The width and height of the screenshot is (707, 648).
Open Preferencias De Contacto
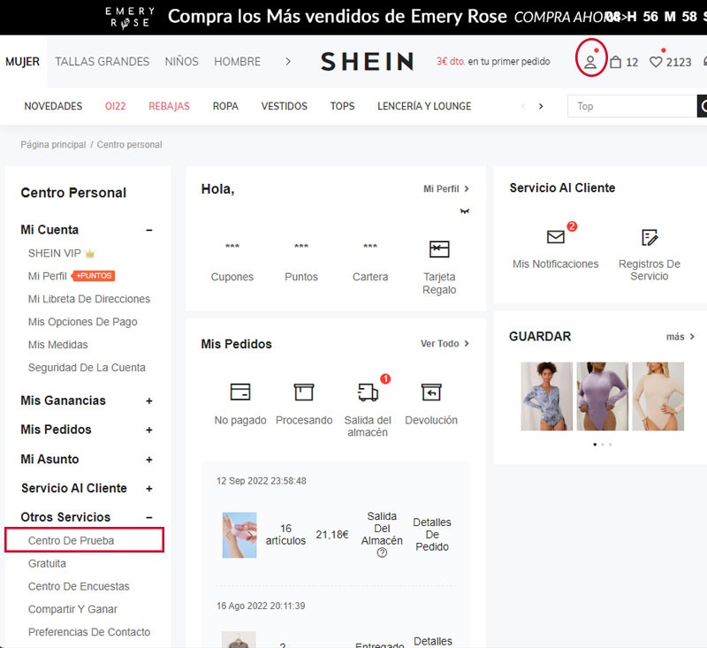pyautogui.click(x=89, y=632)
